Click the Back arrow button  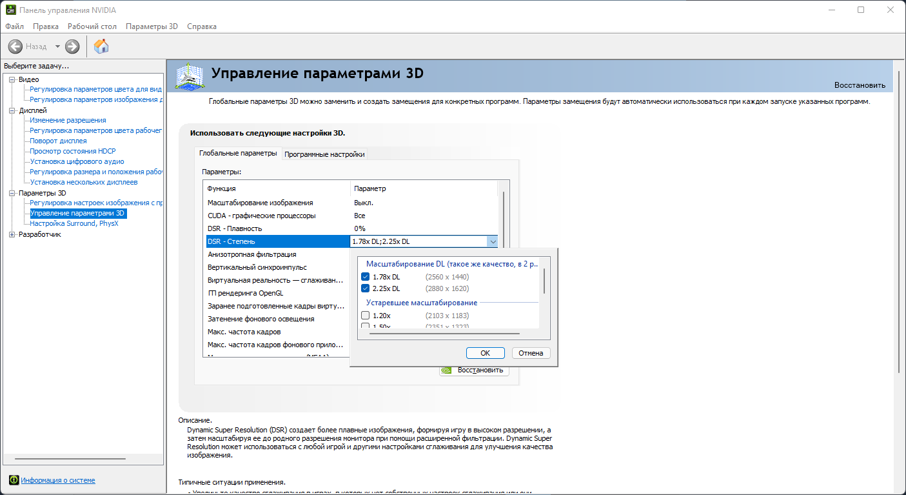coord(15,46)
